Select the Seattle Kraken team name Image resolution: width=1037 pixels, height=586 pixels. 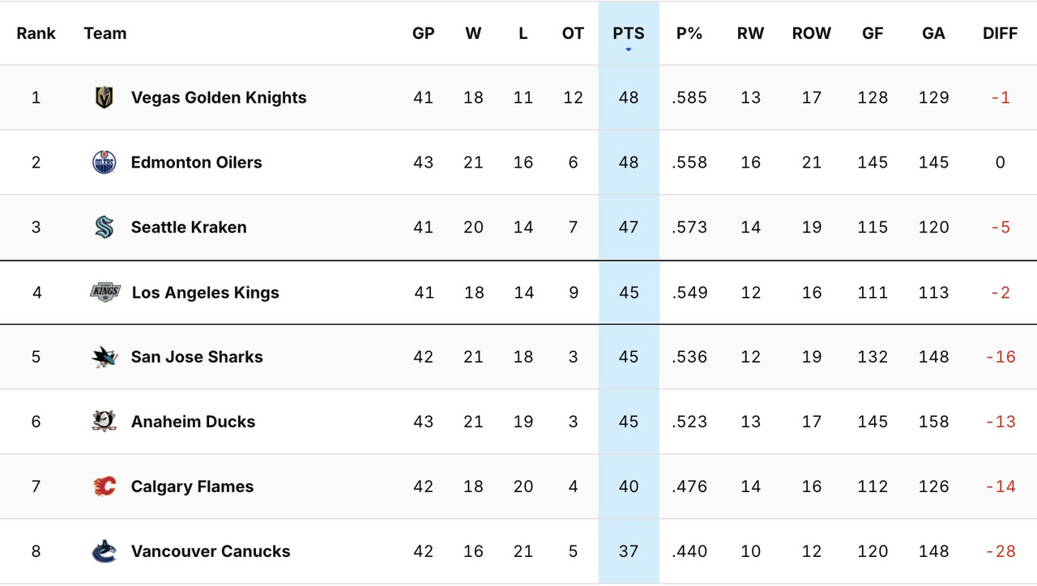tap(188, 227)
